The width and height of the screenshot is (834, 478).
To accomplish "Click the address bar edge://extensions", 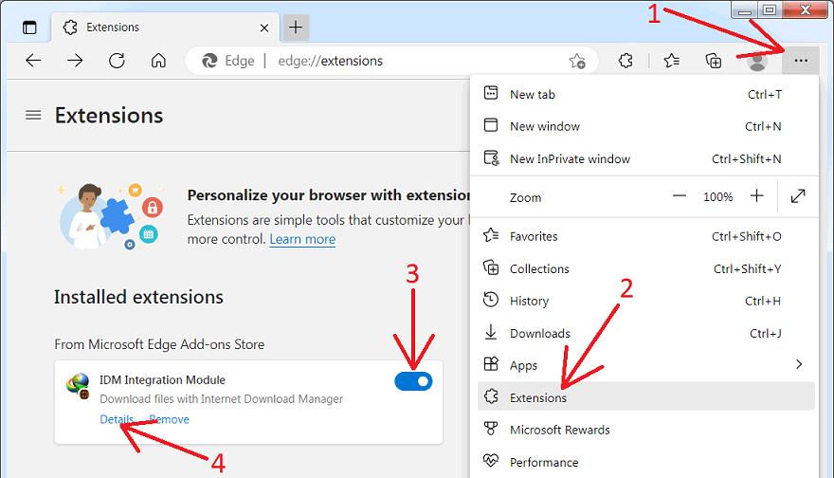I will click(392, 61).
